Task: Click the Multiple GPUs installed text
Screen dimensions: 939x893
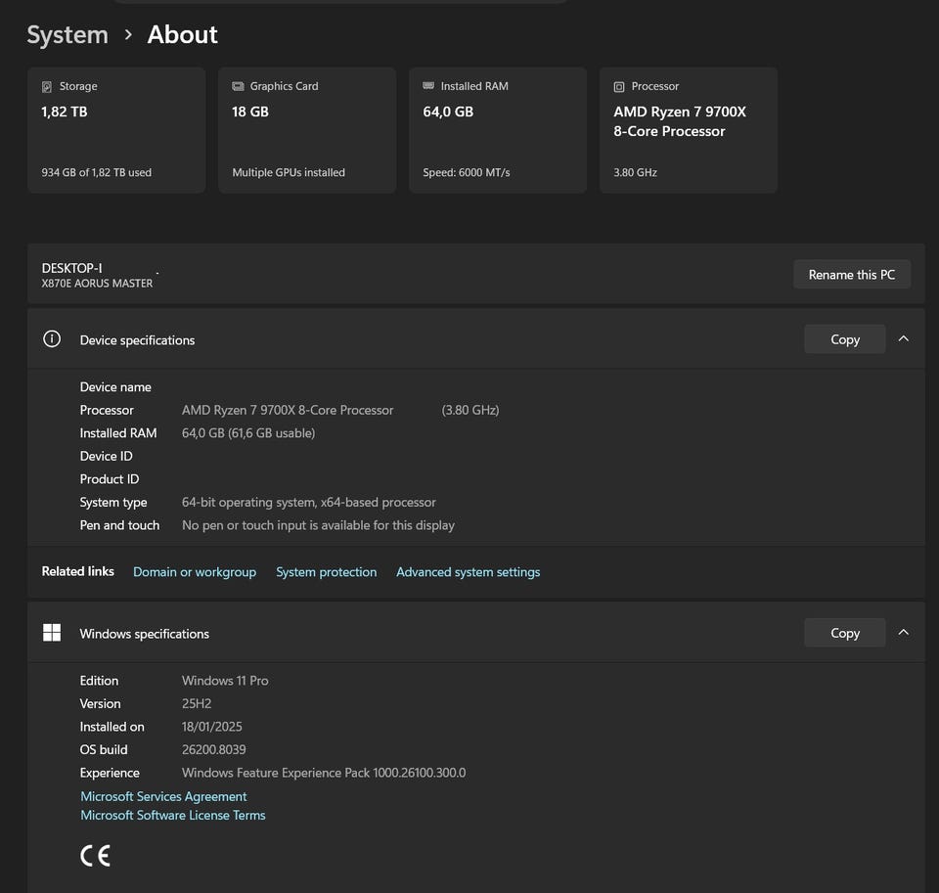Action: [289, 172]
